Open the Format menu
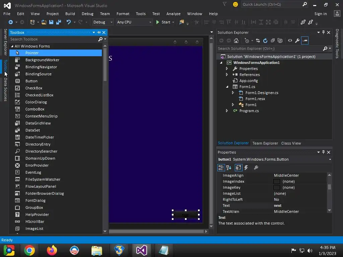The image size is (343, 257). click(123, 13)
